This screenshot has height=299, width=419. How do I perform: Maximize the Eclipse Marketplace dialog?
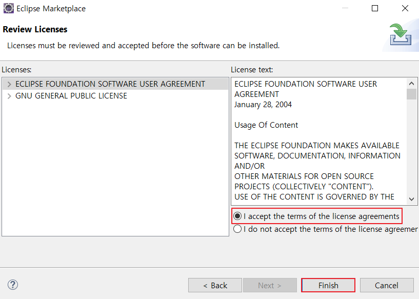tap(375, 8)
